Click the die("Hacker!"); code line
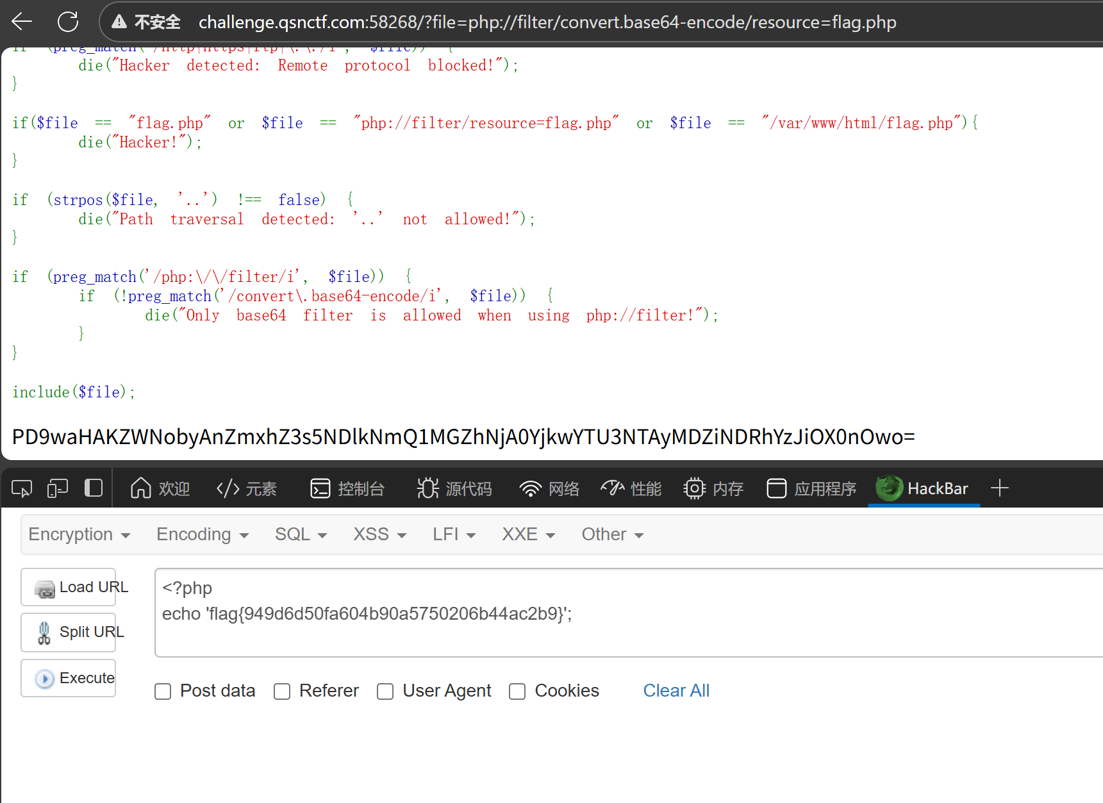 click(140, 142)
